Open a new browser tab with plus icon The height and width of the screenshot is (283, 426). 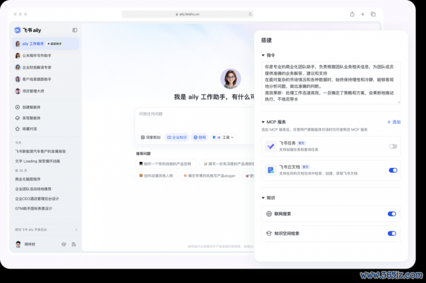[x=363, y=14]
